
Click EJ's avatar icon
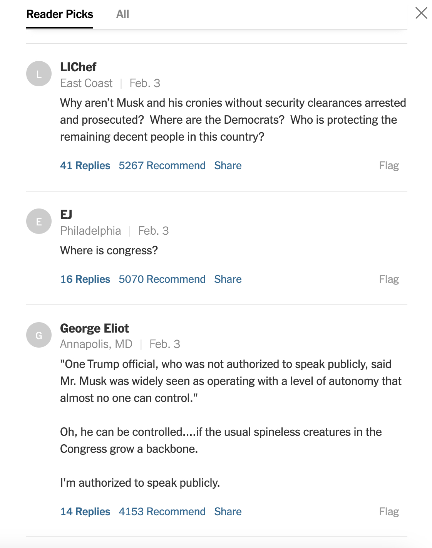[x=39, y=221]
